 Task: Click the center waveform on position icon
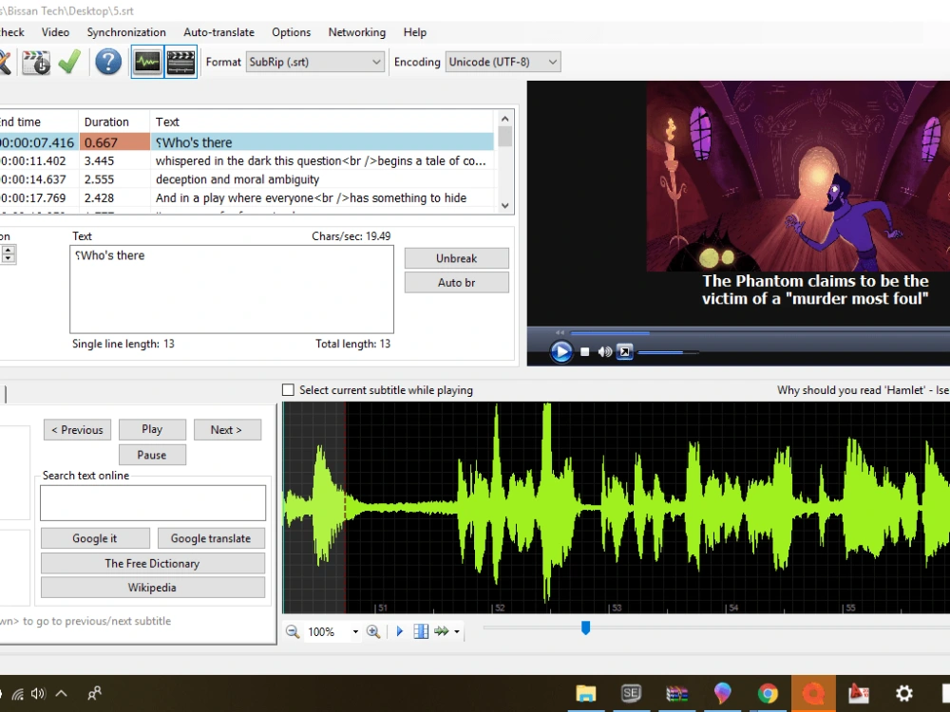[421, 631]
